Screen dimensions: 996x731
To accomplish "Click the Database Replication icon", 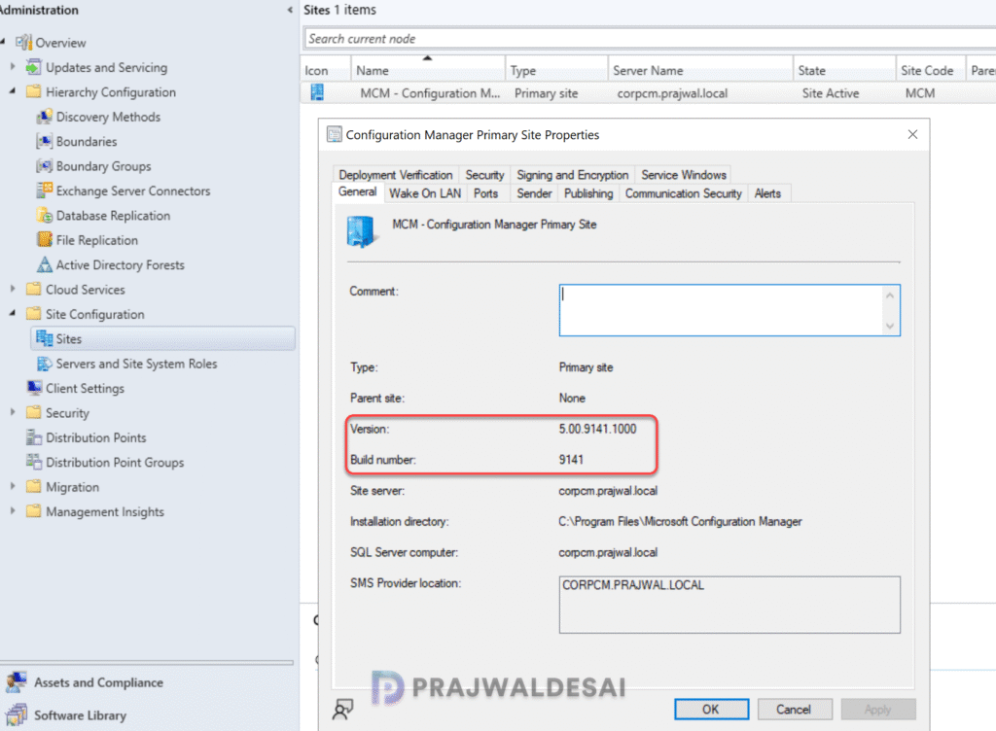I will [x=45, y=215].
